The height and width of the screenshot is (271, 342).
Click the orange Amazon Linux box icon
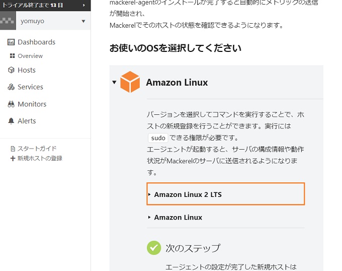(x=130, y=82)
